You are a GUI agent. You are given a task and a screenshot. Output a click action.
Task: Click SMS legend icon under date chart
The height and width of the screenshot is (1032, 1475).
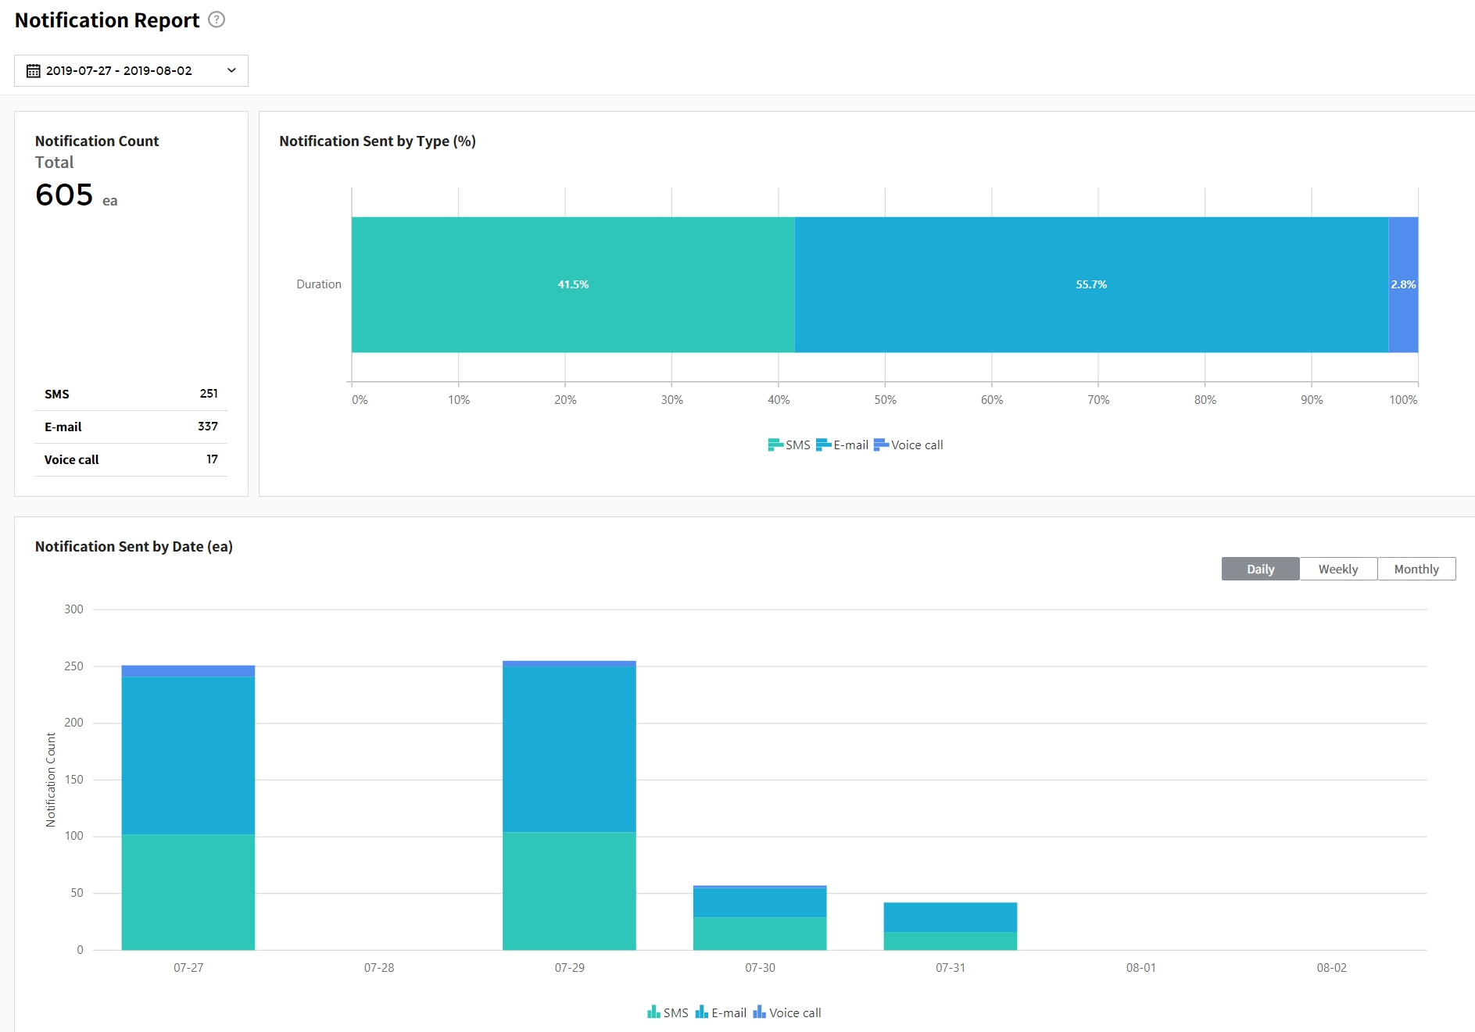(653, 1012)
